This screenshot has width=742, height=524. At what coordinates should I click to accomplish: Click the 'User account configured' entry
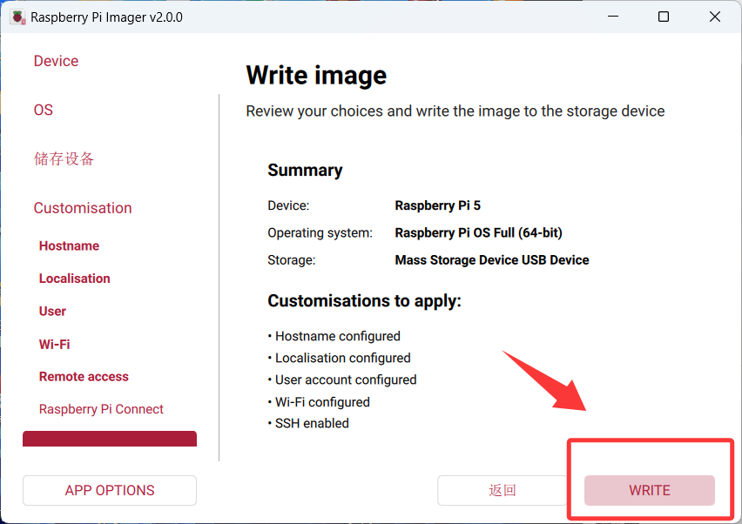[x=342, y=380]
